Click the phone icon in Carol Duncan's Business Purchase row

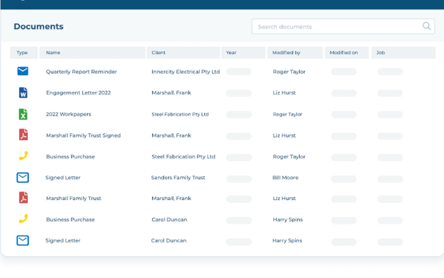tap(23, 219)
